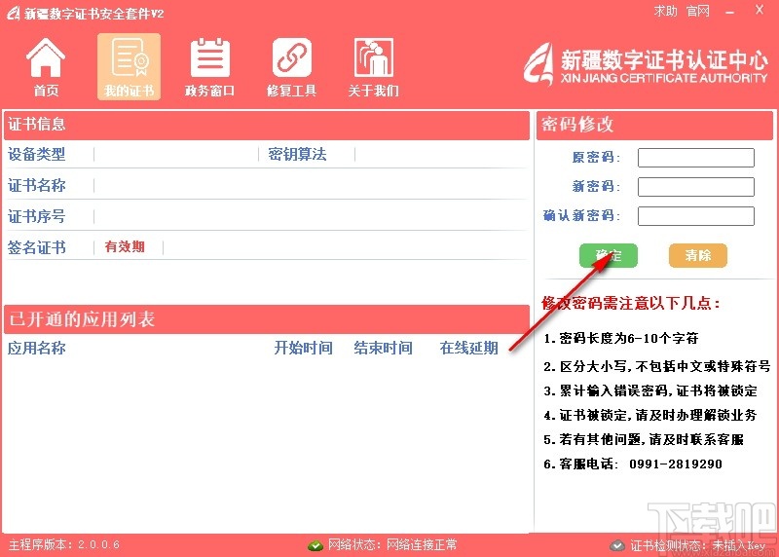
Task: Click the app logo in the title bar
Action: 14,13
